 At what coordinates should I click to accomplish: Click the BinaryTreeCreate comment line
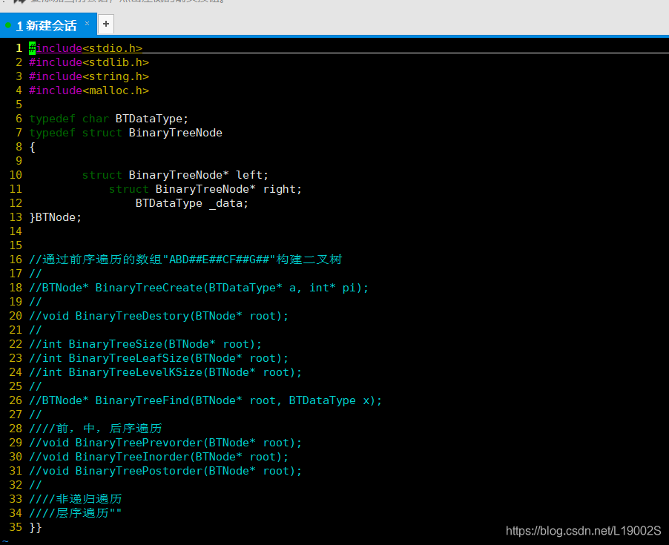[x=199, y=288]
